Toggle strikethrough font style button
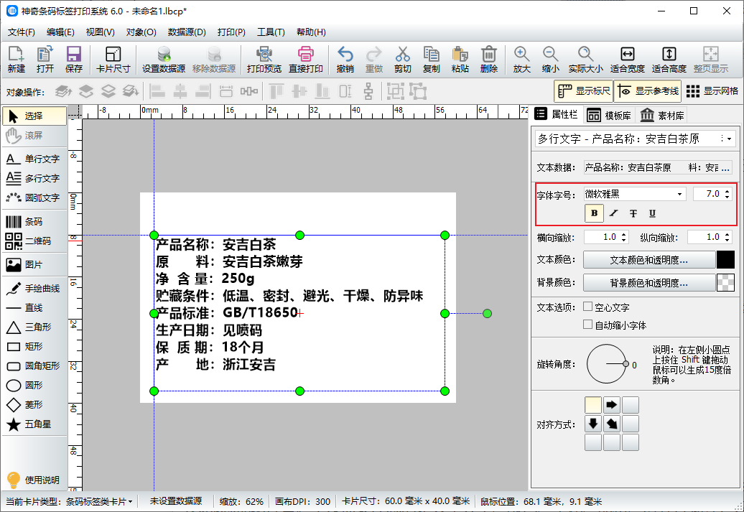Viewport: 744px width, 512px height. point(633,213)
